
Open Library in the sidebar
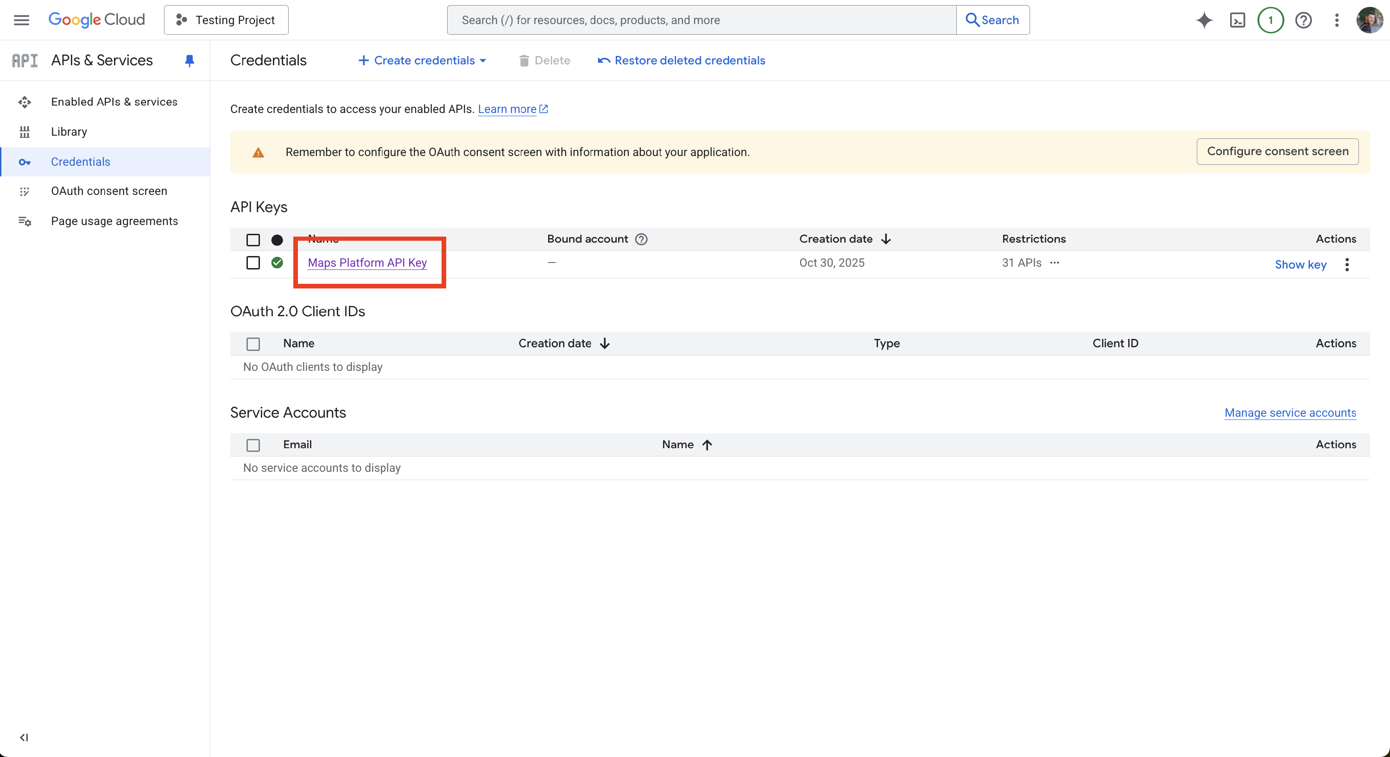tap(69, 131)
